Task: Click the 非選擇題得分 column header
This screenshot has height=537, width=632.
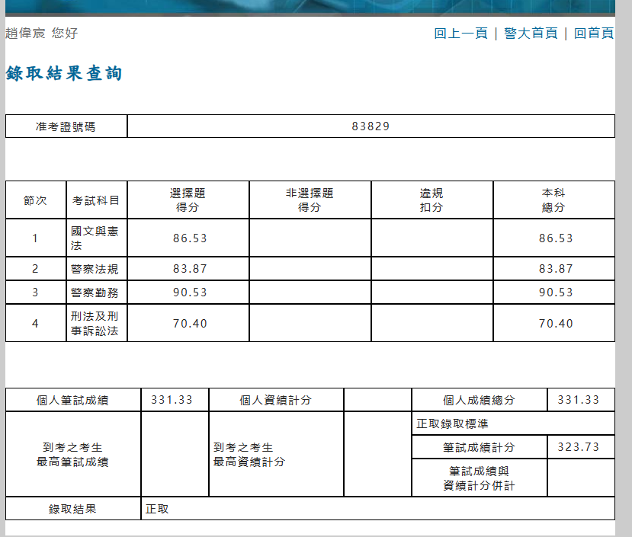Action: click(x=310, y=200)
